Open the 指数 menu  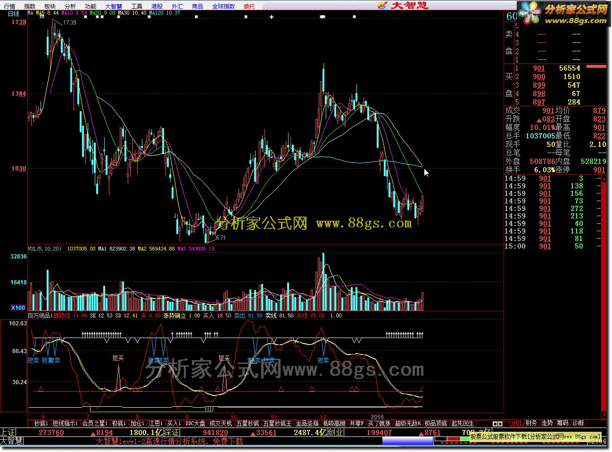pos(30,6)
